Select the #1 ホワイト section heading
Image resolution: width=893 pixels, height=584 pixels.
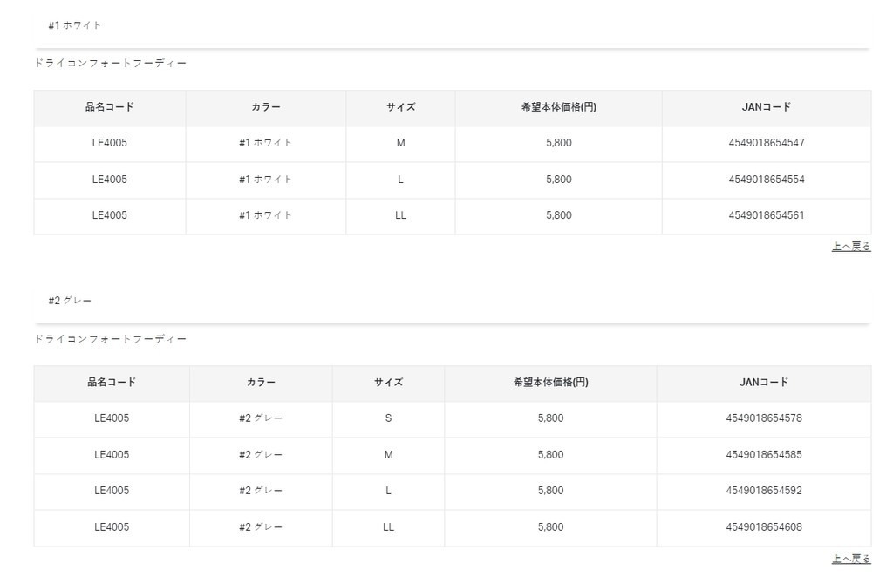pyautogui.click(x=75, y=25)
